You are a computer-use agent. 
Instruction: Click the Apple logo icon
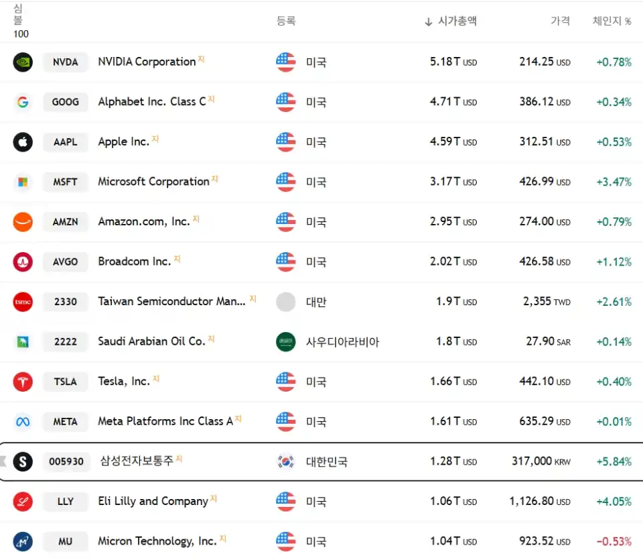click(23, 142)
